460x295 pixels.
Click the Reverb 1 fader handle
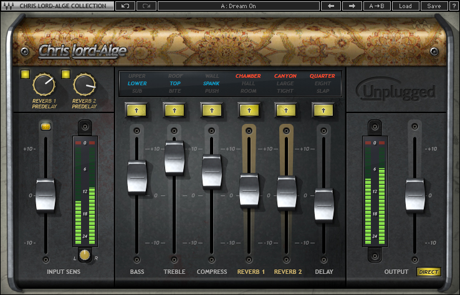click(x=249, y=190)
